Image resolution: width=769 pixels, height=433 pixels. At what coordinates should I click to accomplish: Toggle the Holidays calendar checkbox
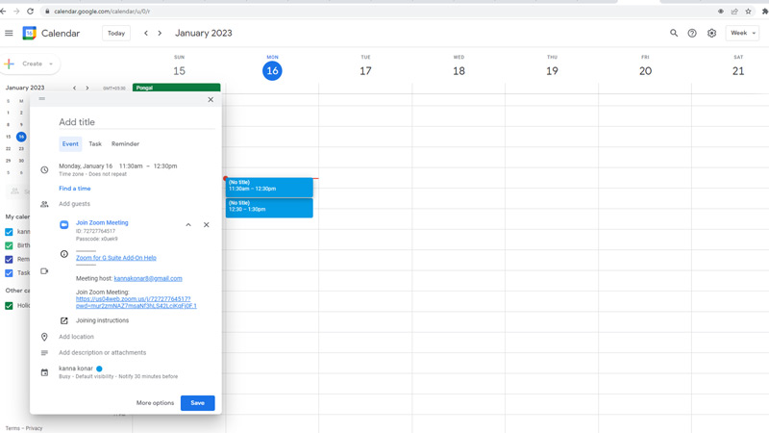[9, 305]
